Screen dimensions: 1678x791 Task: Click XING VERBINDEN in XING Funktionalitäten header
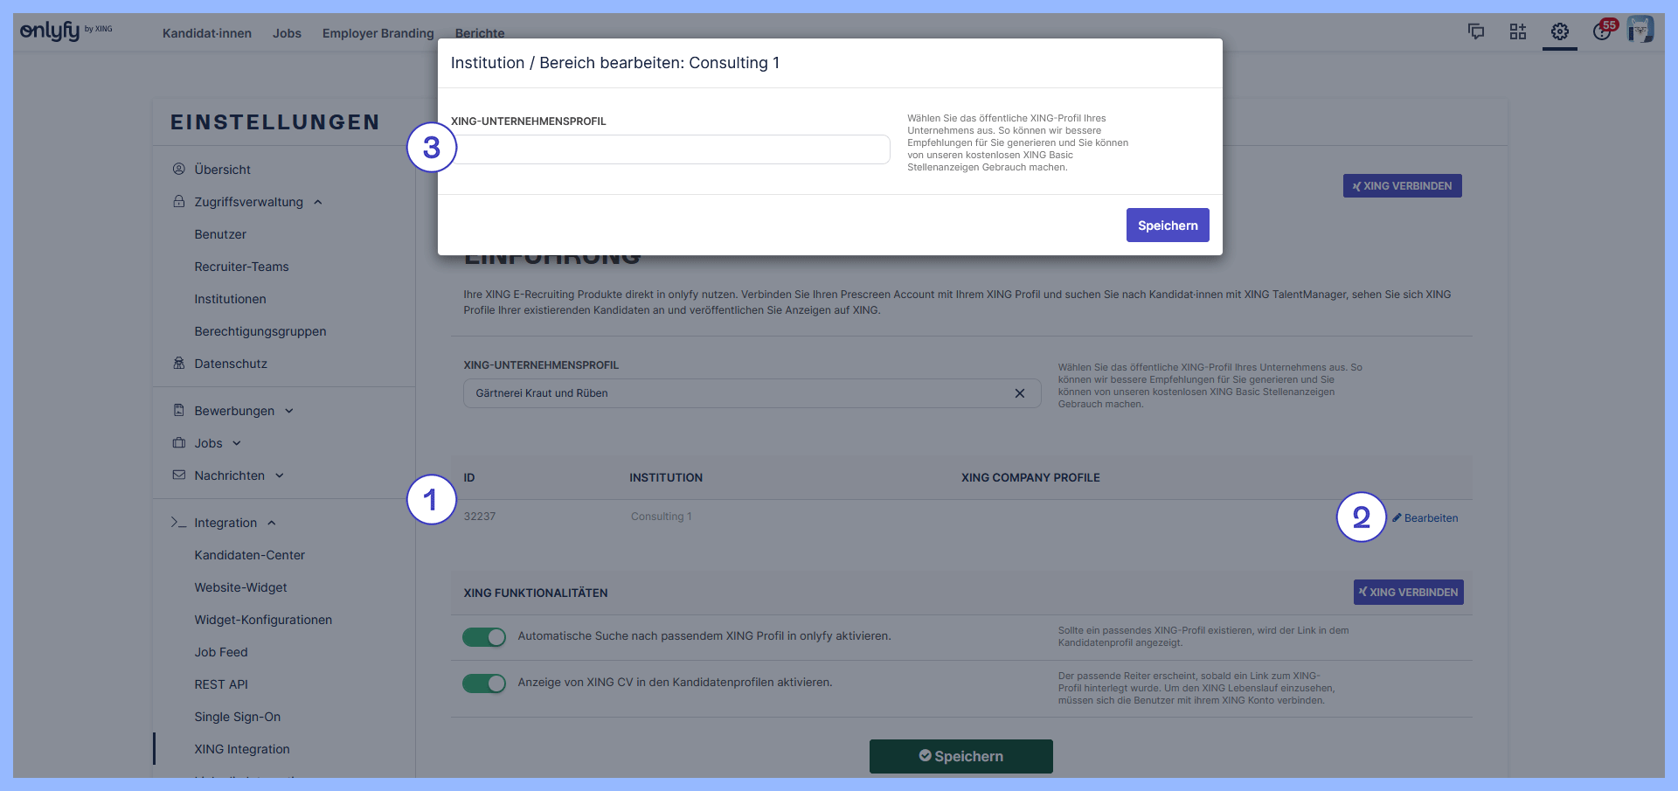(x=1408, y=593)
